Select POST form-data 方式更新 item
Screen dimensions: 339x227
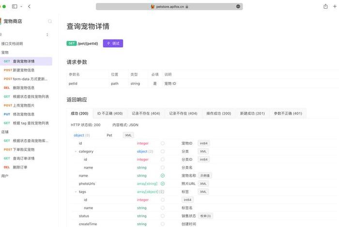click(x=26, y=79)
